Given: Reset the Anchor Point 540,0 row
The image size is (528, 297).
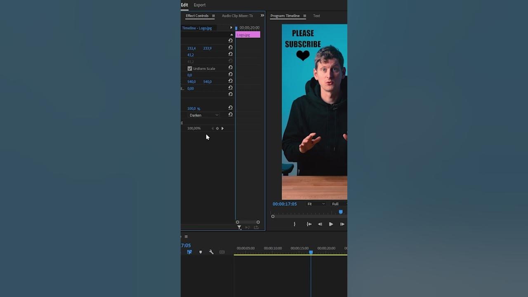Looking at the screenshot, I should [231, 81].
